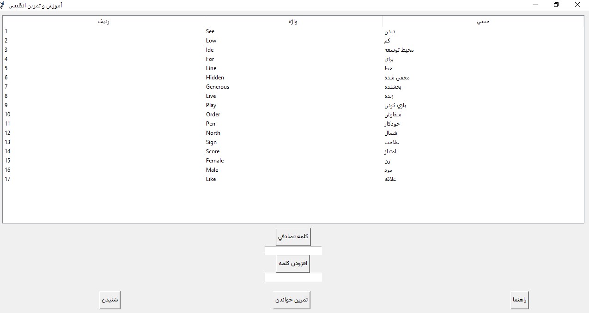Select the word For
Image resolution: width=589 pixels, height=313 pixels.
(x=210, y=59)
